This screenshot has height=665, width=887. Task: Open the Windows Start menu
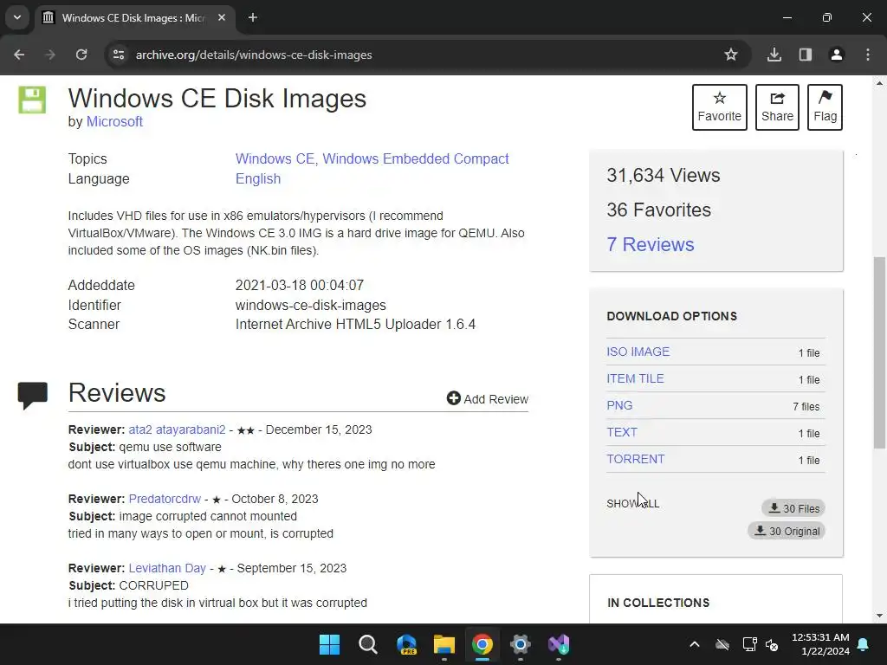click(329, 644)
